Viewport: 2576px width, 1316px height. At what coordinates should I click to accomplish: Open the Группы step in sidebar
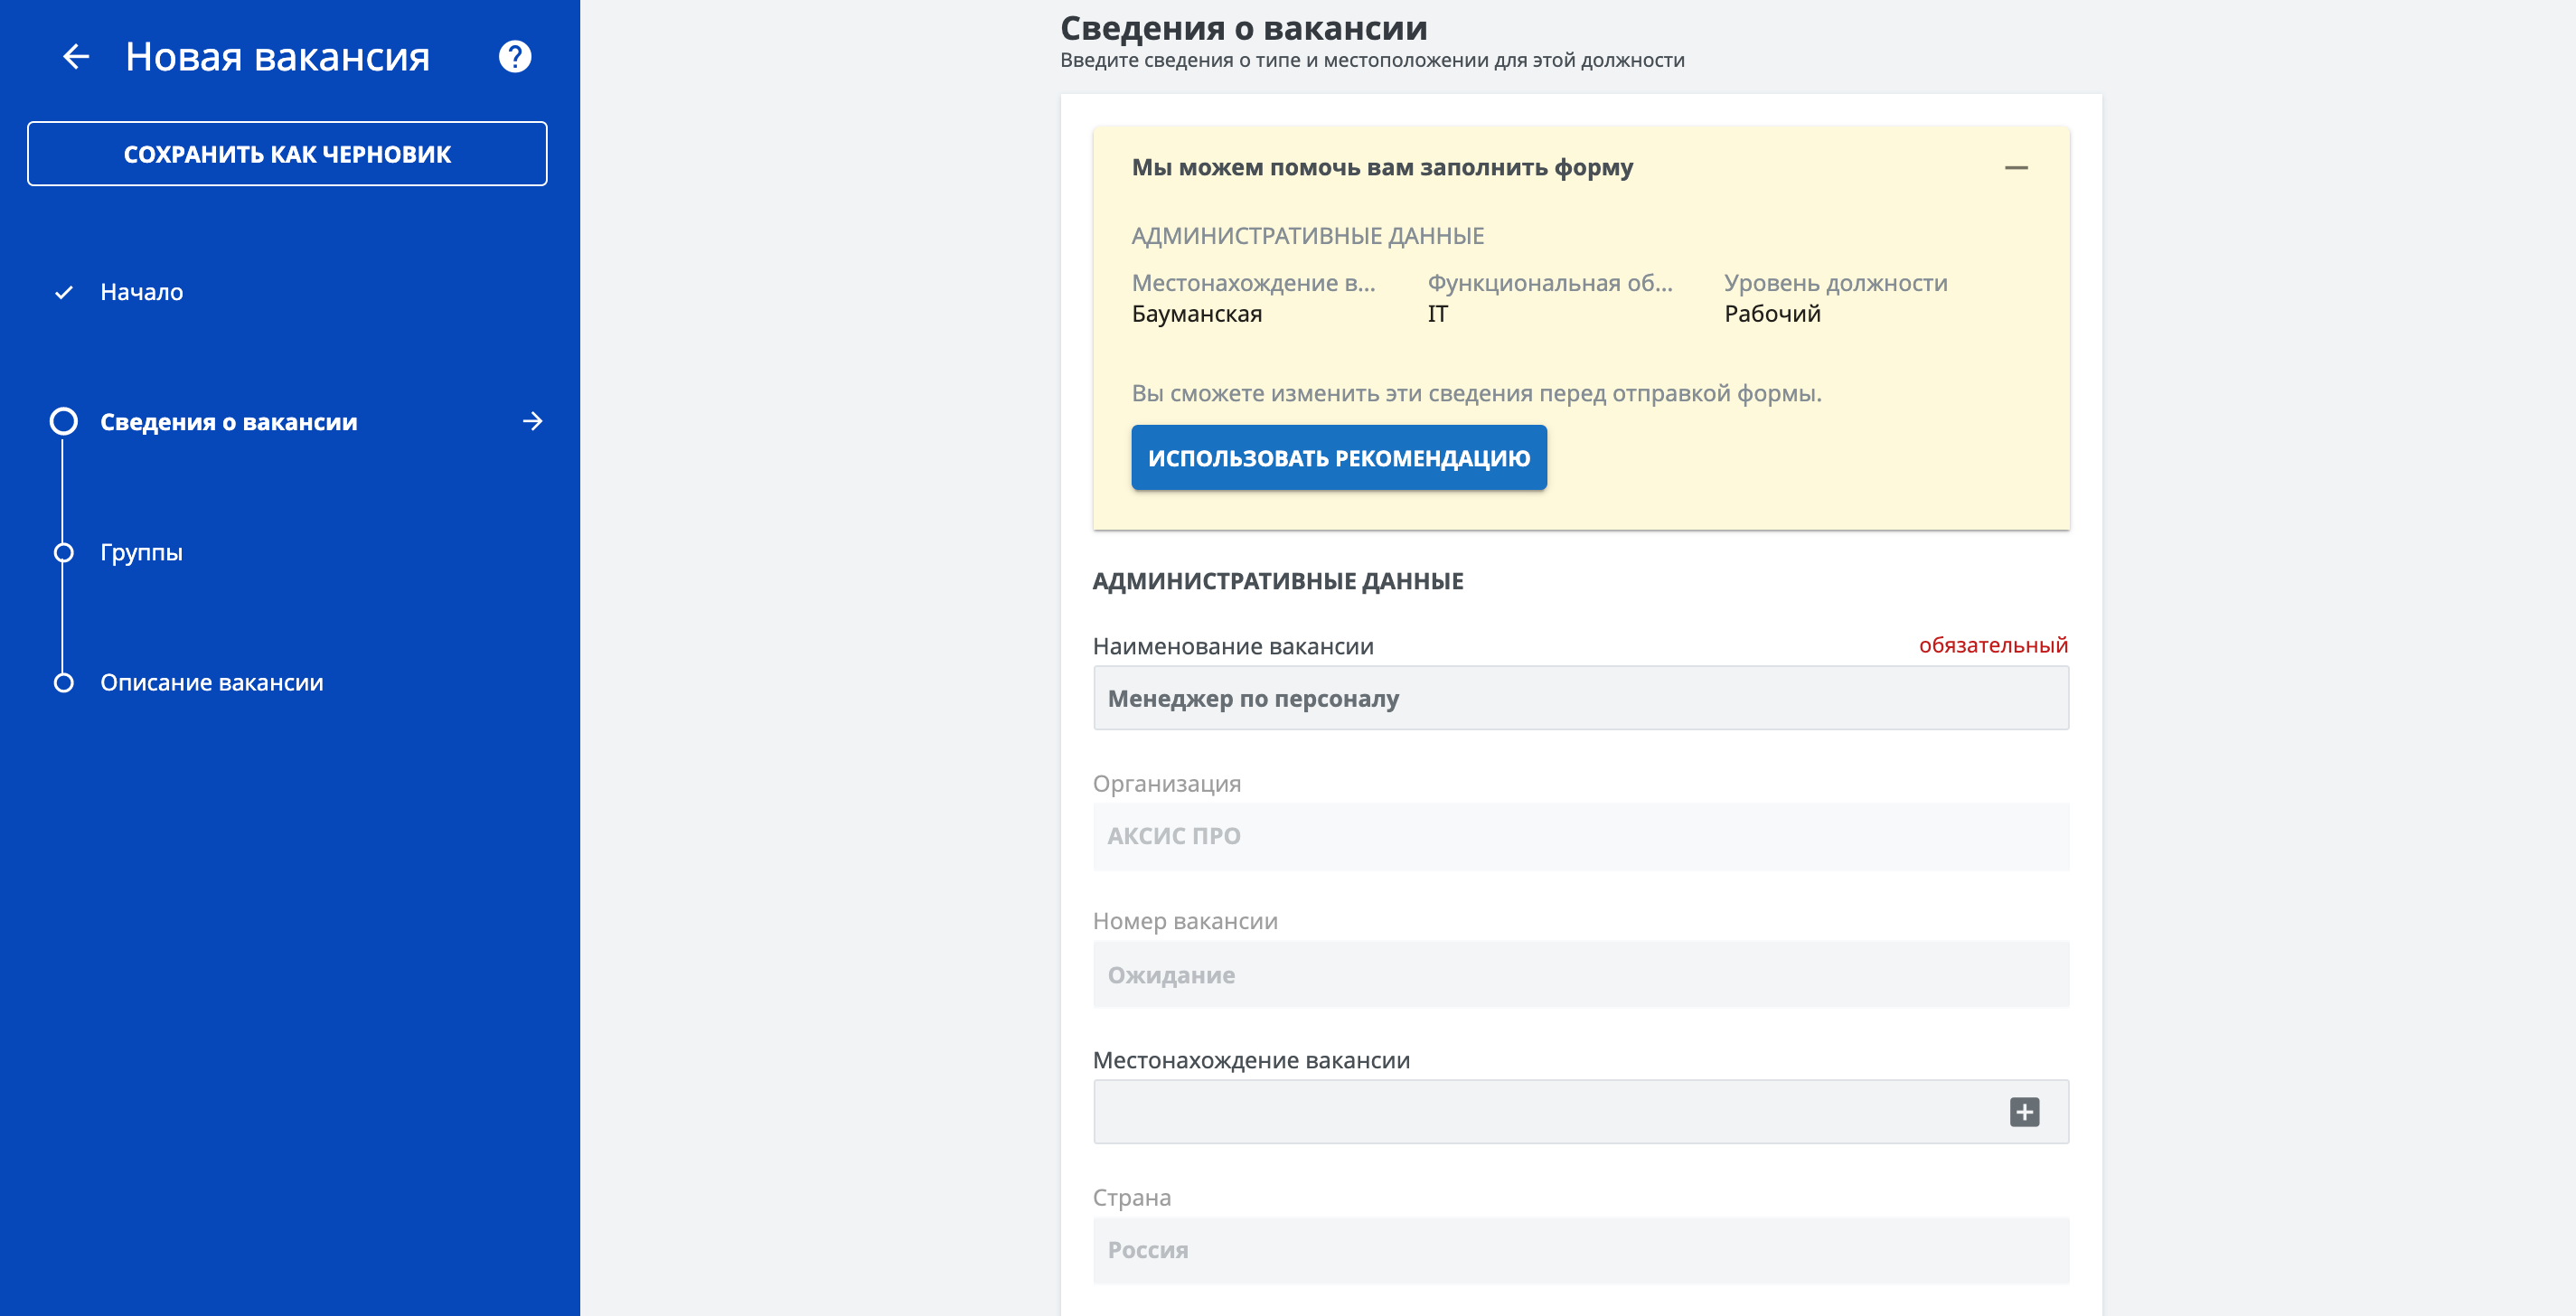point(141,551)
